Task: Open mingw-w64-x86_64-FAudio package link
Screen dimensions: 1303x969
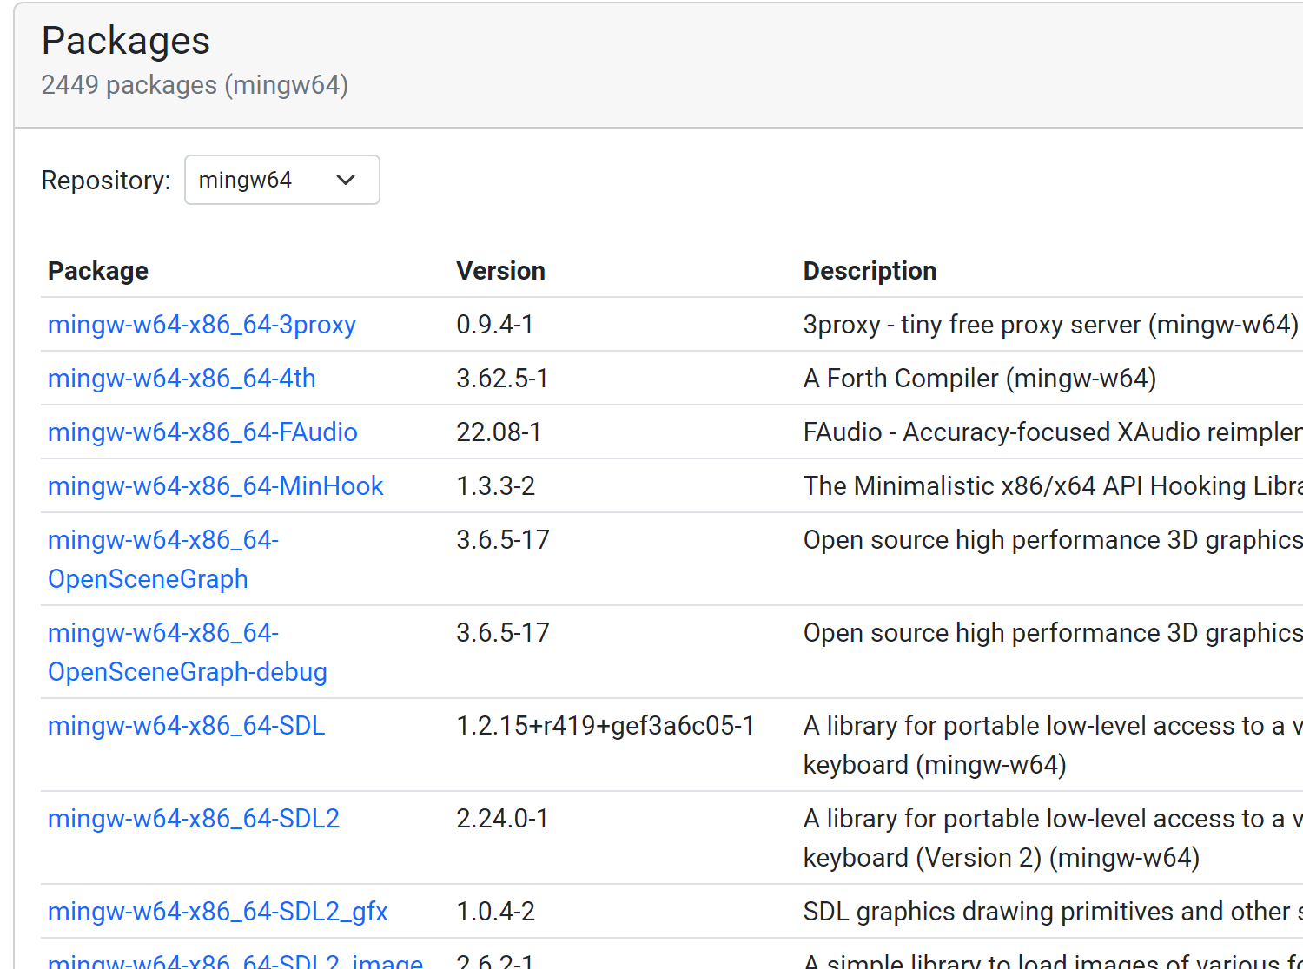Action: tap(202, 432)
